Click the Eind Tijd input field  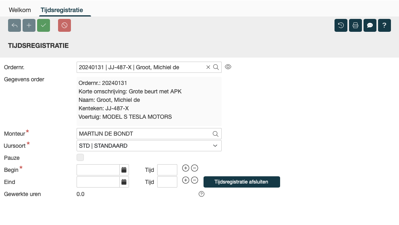point(167,182)
